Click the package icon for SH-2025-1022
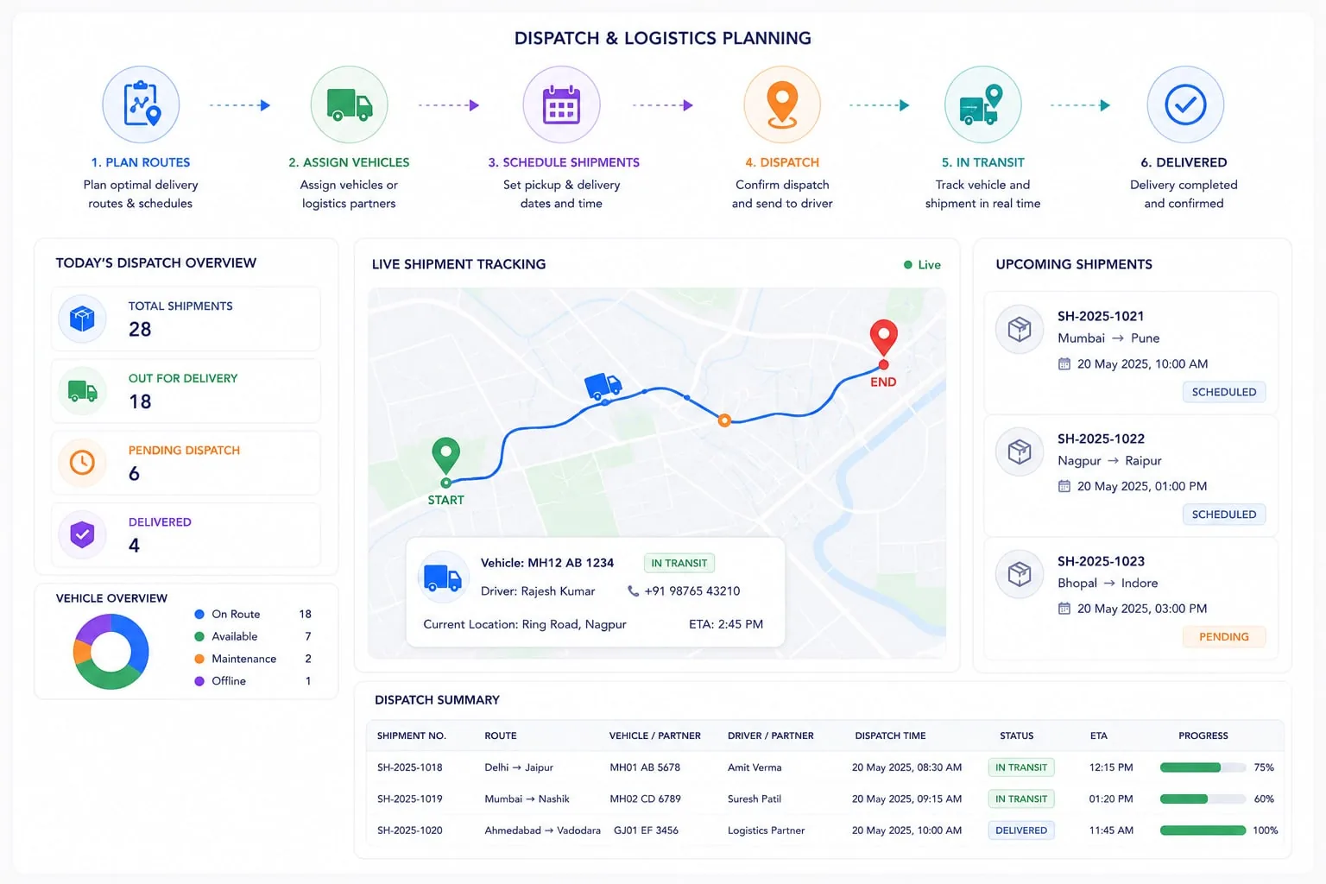The width and height of the screenshot is (1326, 884). 1020,451
